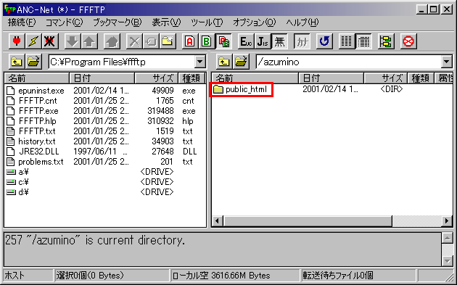Select epuninst.exe in local list
Image resolution: width=457 pixels, height=285 pixels.
pyautogui.click(x=36, y=91)
